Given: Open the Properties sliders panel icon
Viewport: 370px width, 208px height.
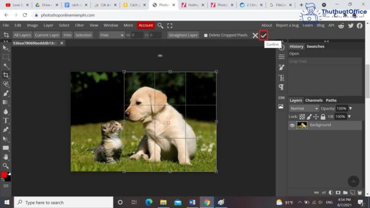Looking at the screenshot, I should pyautogui.click(x=281, y=56).
